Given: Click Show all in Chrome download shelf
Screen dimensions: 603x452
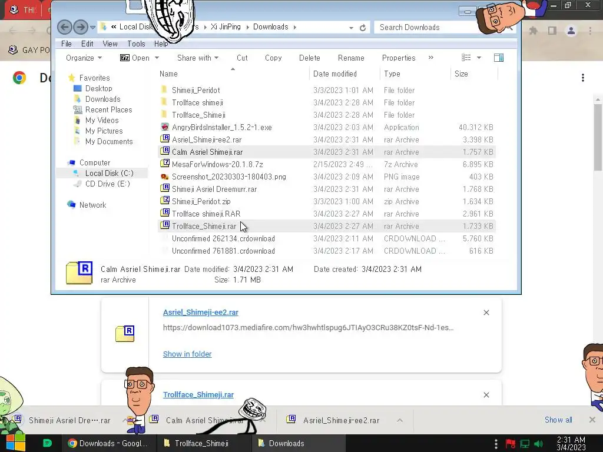Looking at the screenshot, I should point(558,420).
